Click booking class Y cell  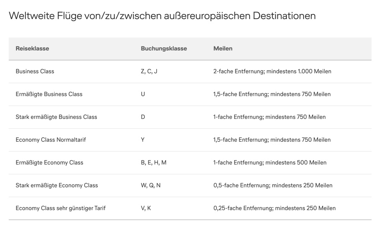143,140
